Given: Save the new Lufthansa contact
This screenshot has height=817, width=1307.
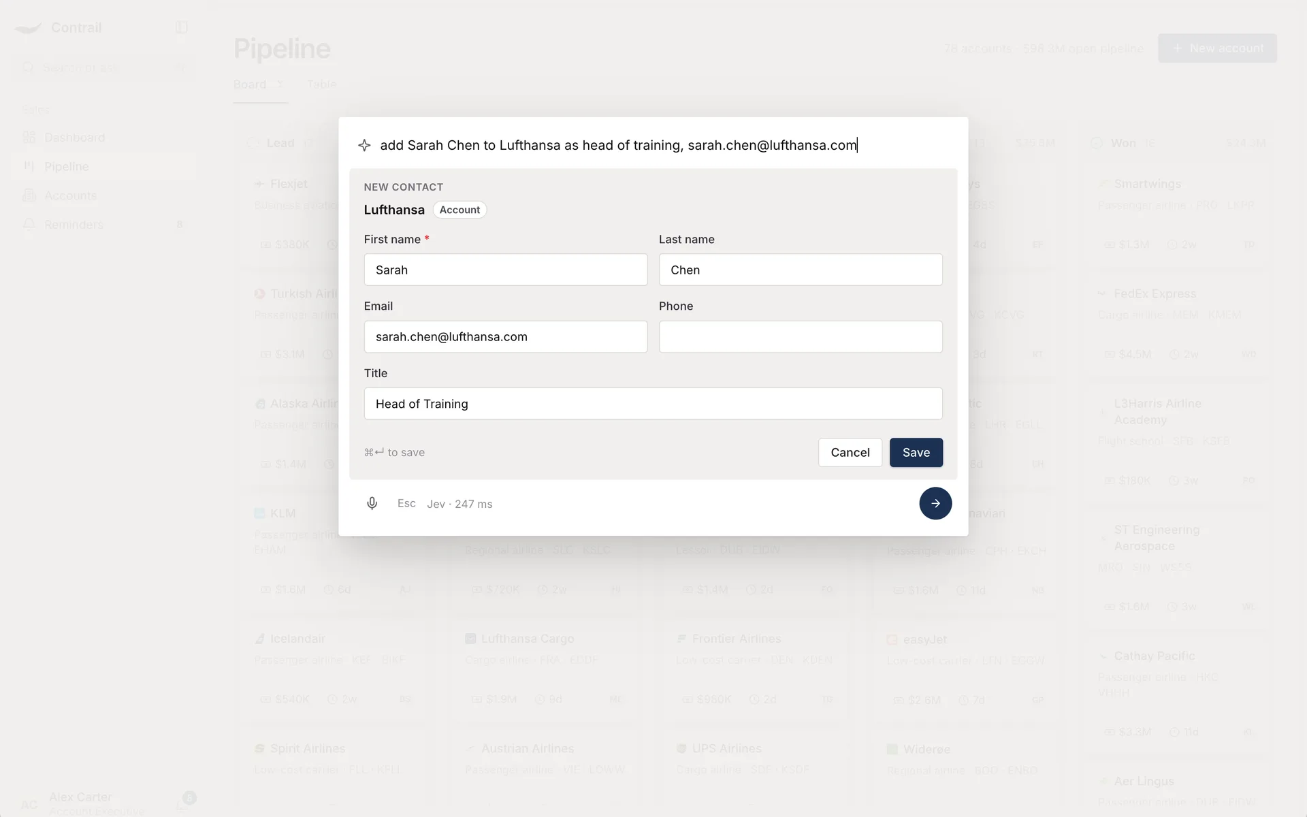Looking at the screenshot, I should point(916,452).
